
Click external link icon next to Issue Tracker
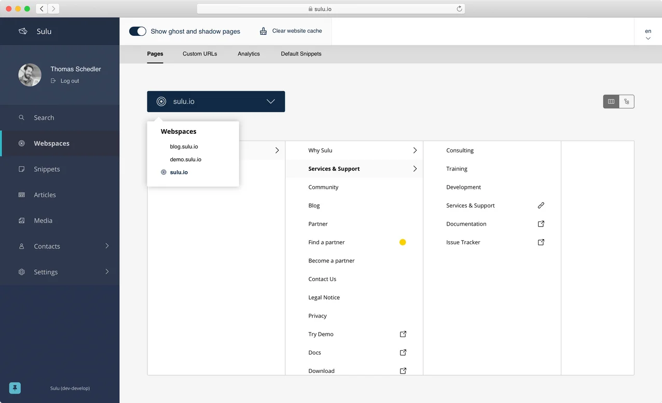click(x=541, y=242)
